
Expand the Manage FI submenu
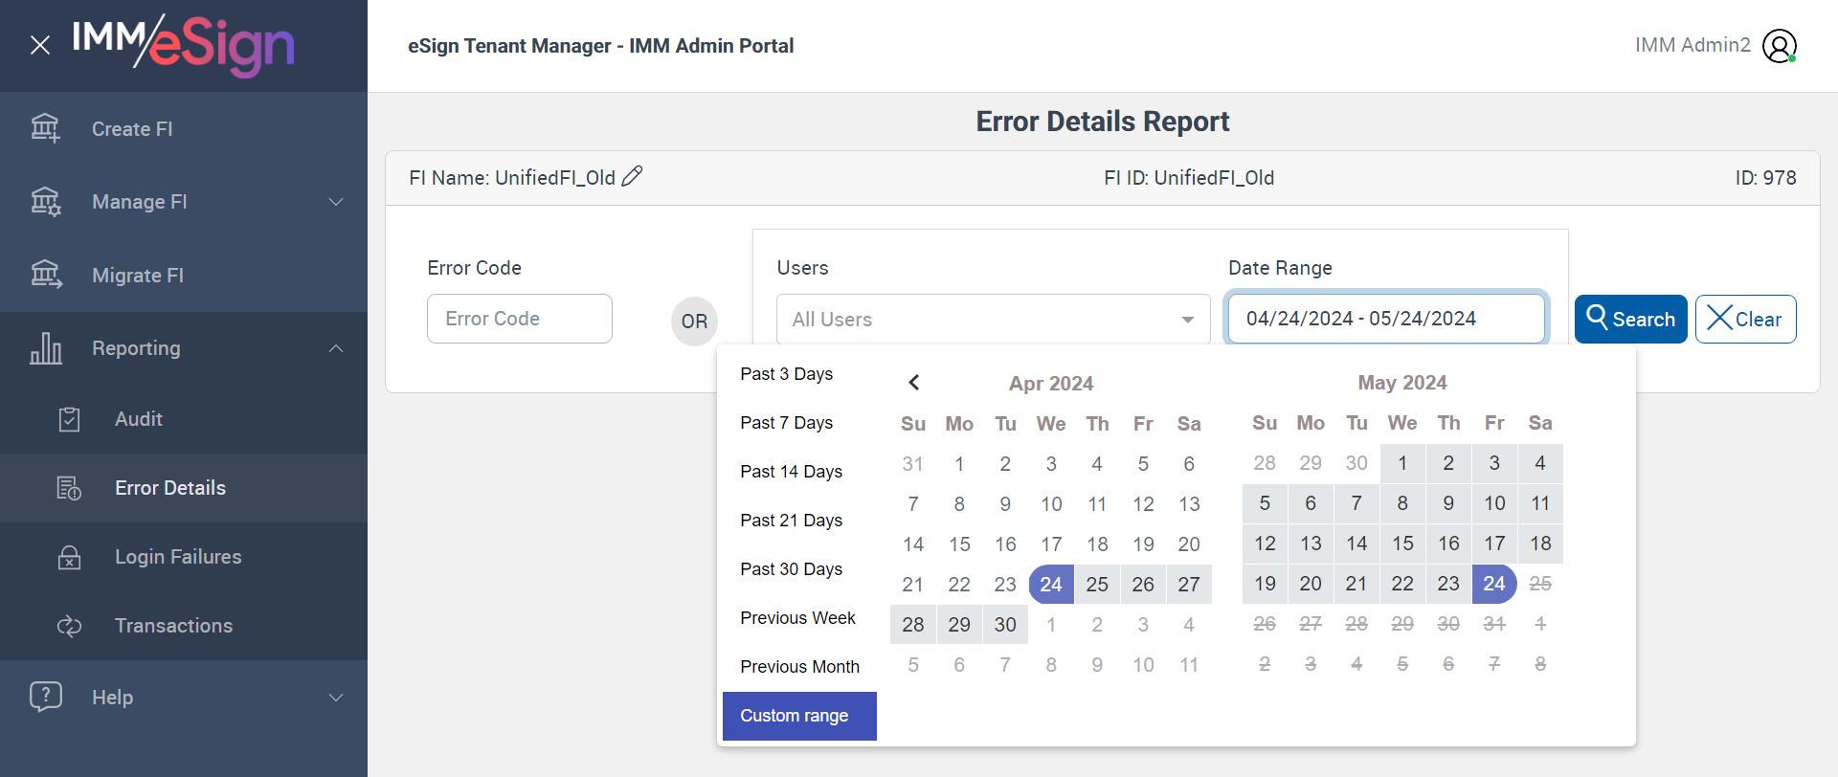coord(336,202)
